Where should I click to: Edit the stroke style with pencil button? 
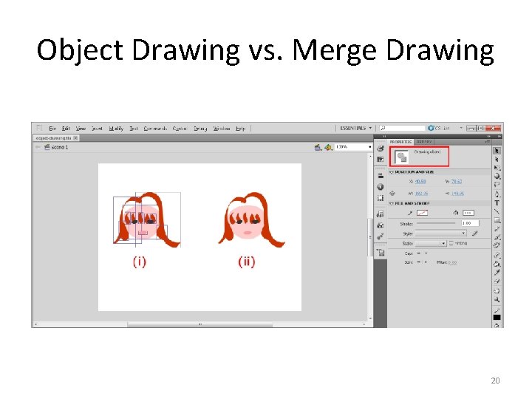pos(474,233)
